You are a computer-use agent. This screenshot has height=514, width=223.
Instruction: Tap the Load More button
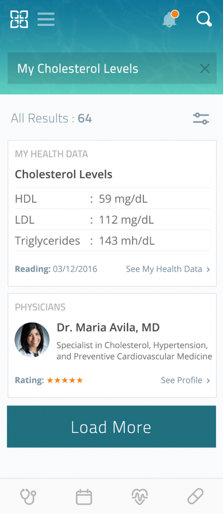click(x=111, y=427)
